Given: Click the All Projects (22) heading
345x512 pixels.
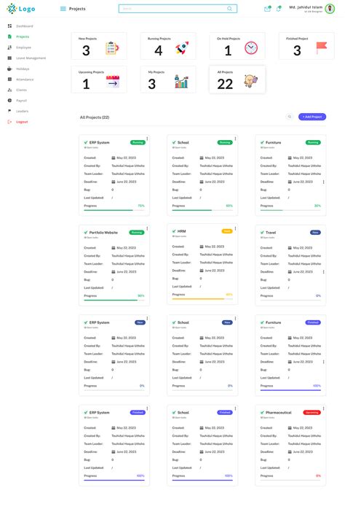Looking at the screenshot, I should 95,117.
